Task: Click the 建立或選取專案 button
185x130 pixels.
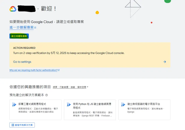Action: [x=19, y=36]
